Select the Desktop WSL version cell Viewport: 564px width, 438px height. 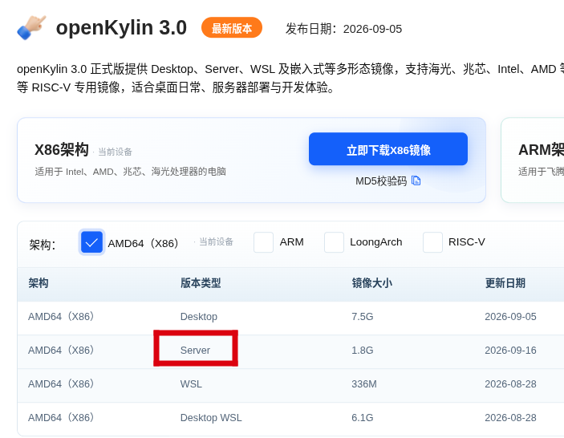coord(211,418)
